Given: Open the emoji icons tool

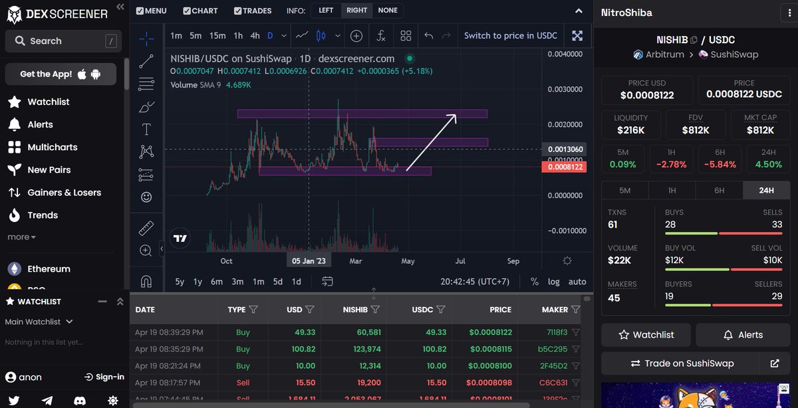Looking at the screenshot, I should 146,197.
